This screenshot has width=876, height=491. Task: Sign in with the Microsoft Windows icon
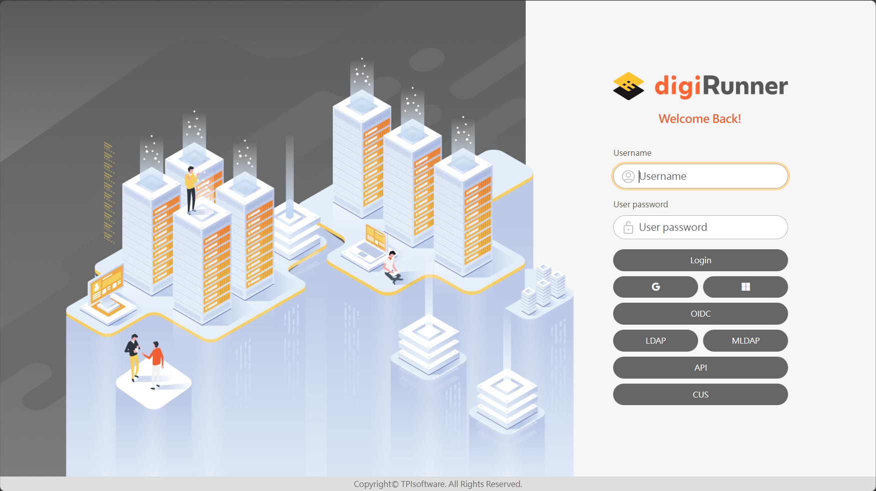pyautogui.click(x=745, y=287)
